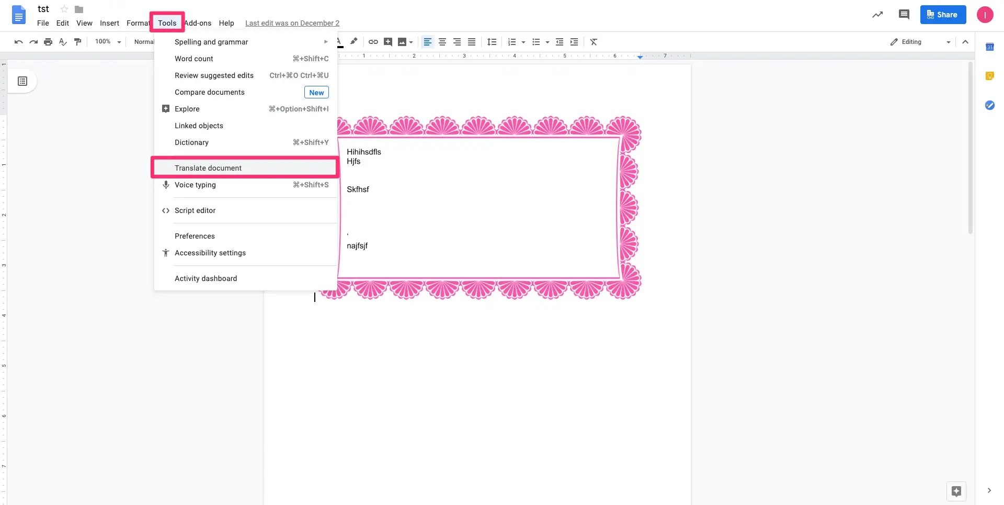The width and height of the screenshot is (1004, 505).
Task: Open the View menu
Action: [84, 23]
